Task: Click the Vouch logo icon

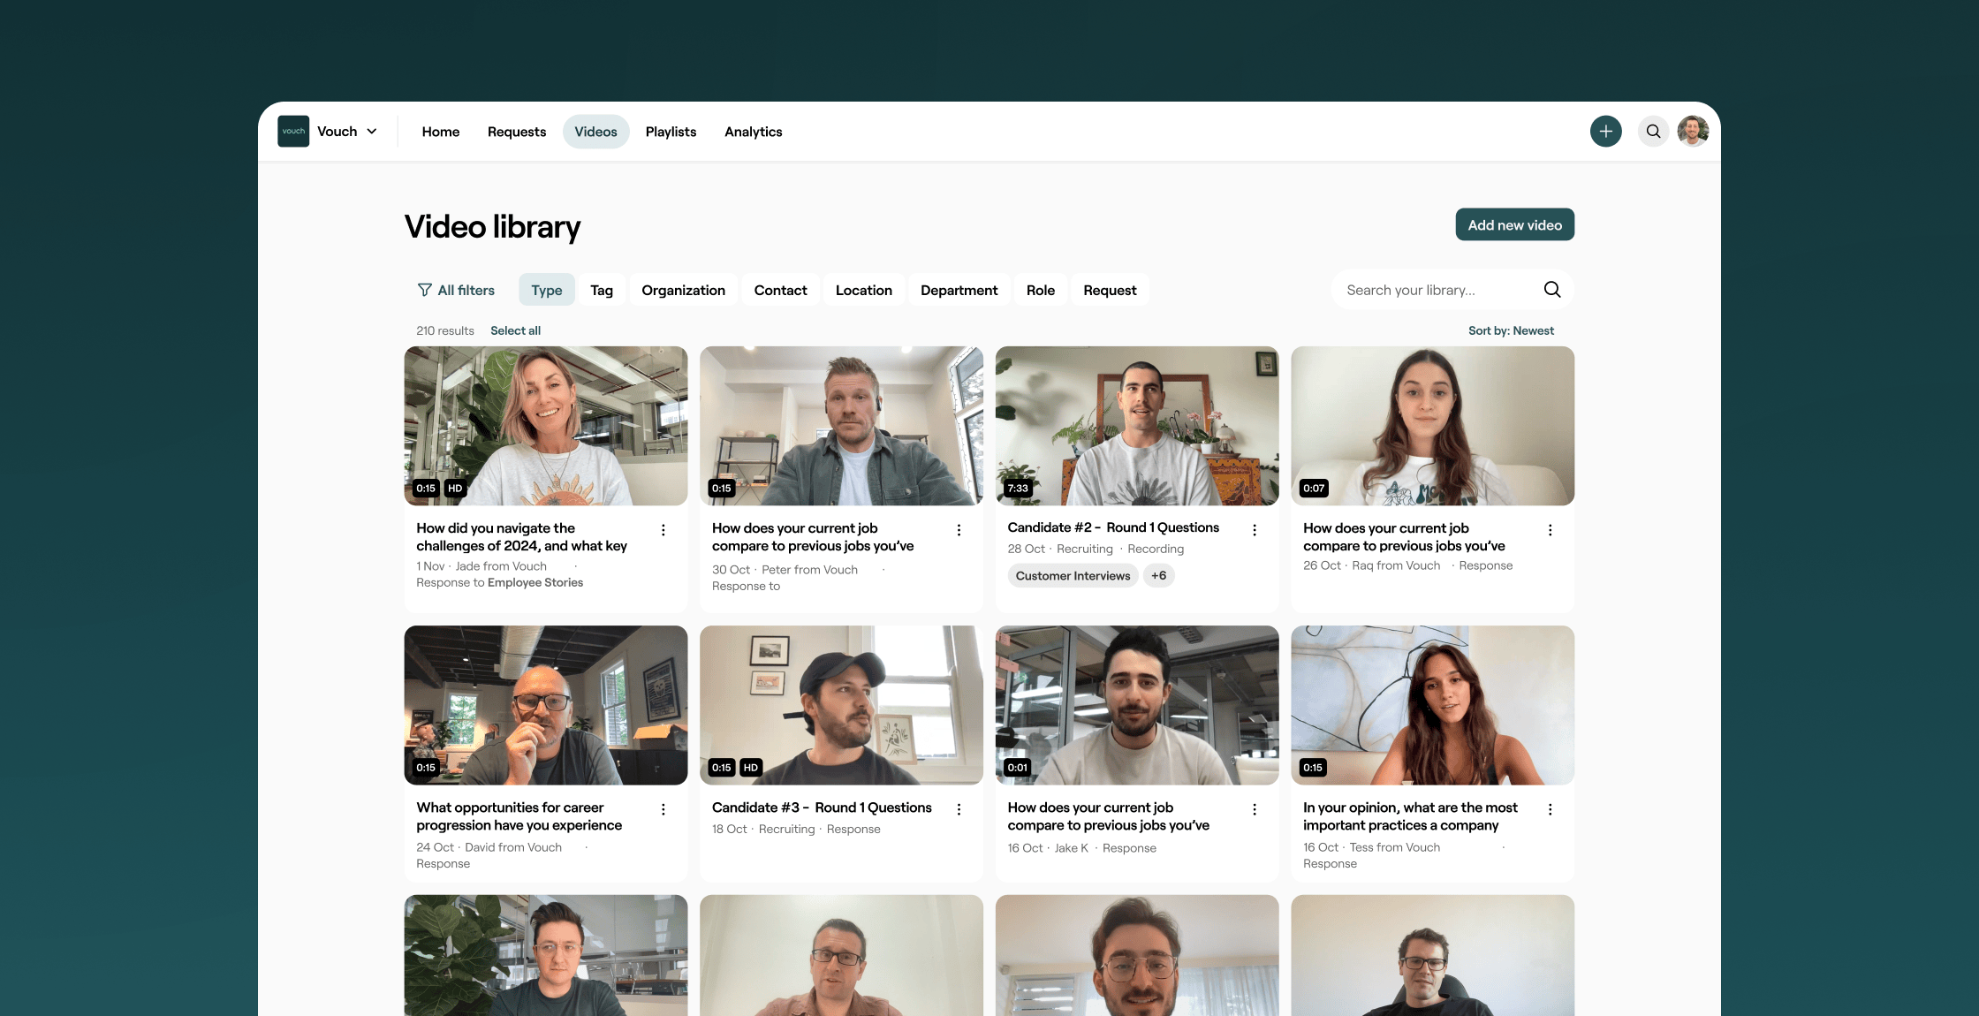Action: [293, 132]
